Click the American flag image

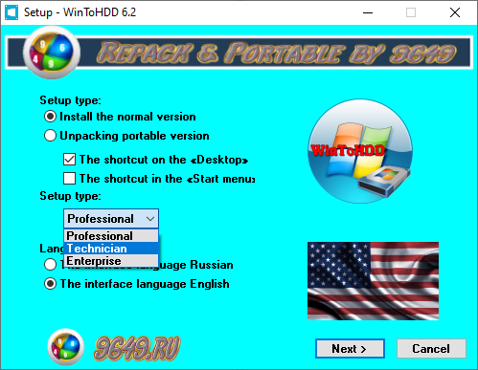(x=373, y=281)
